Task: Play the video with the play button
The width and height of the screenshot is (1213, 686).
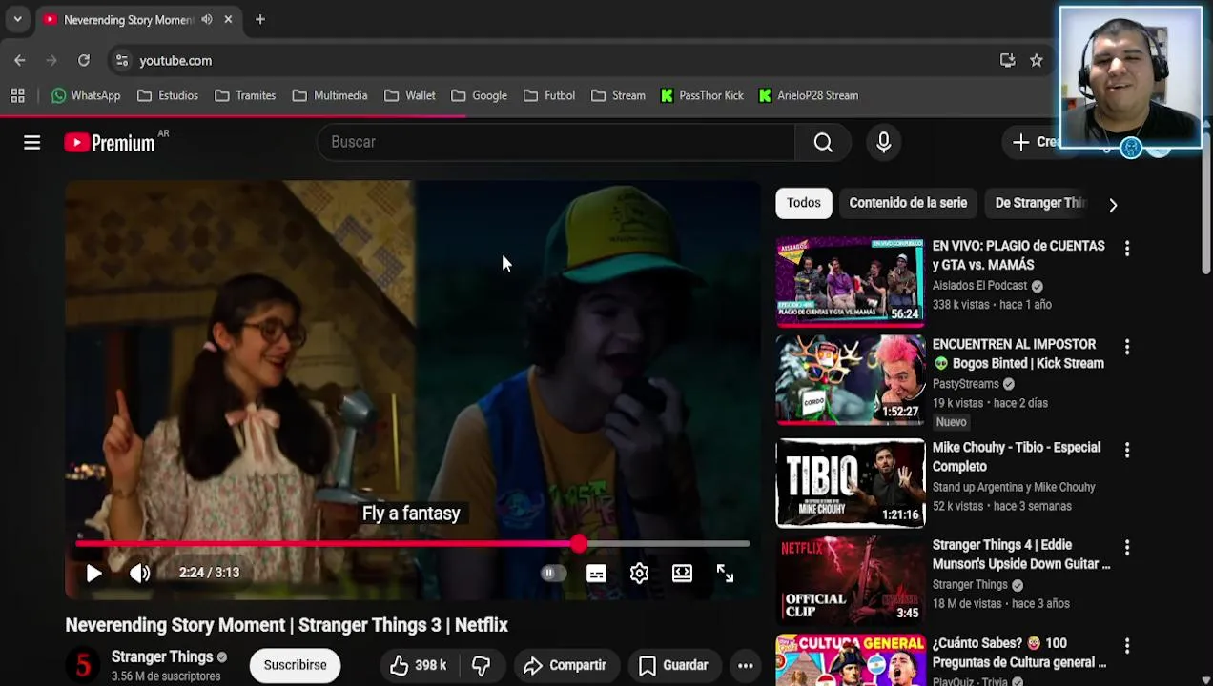Action: (93, 573)
